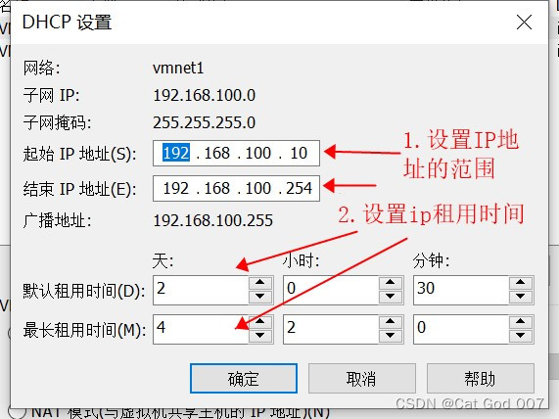Decrease maximum lease minutes value
Viewport: 559px width, 419px height.
pyautogui.click(x=520, y=336)
